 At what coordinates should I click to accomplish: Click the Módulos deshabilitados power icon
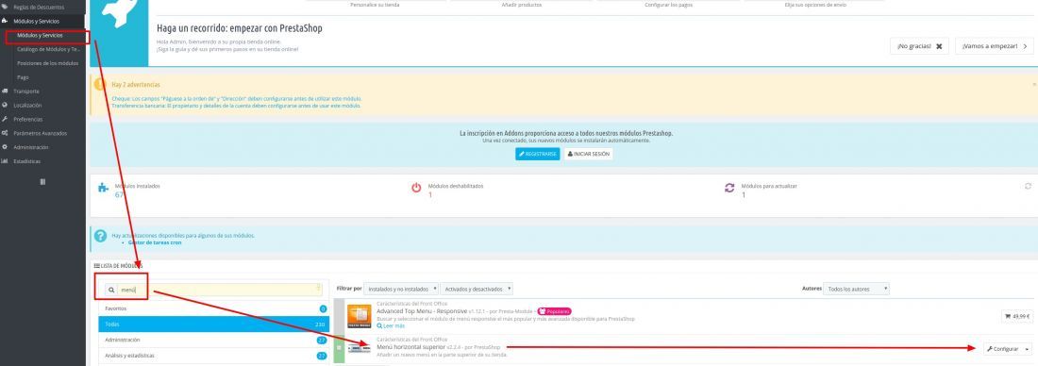(416, 188)
